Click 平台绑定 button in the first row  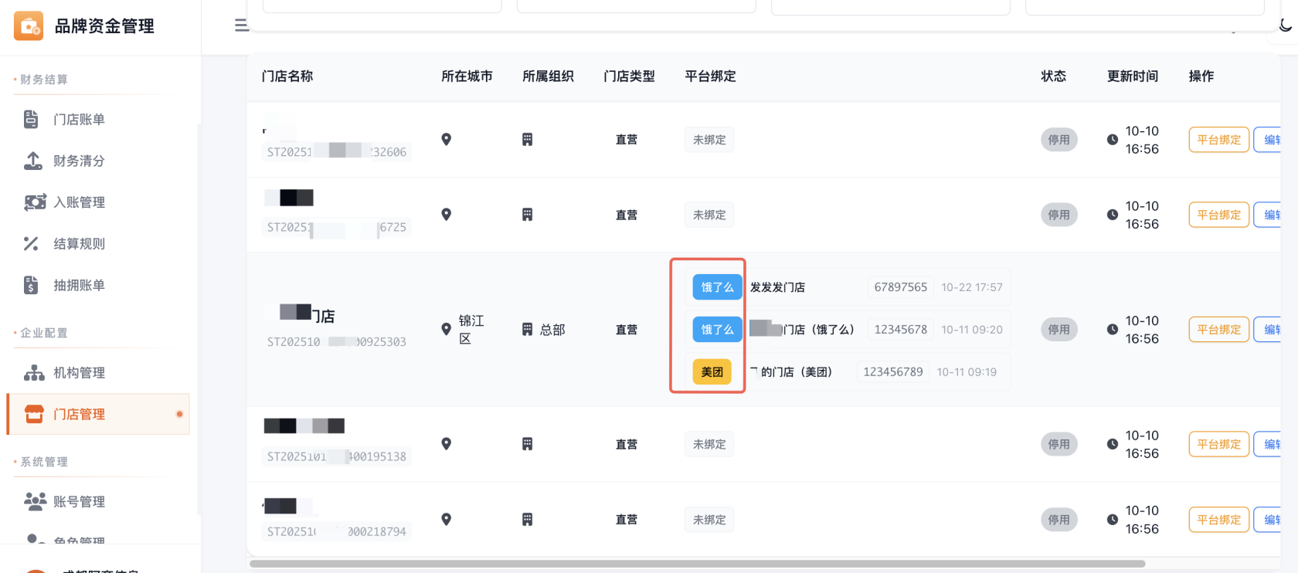pos(1218,140)
